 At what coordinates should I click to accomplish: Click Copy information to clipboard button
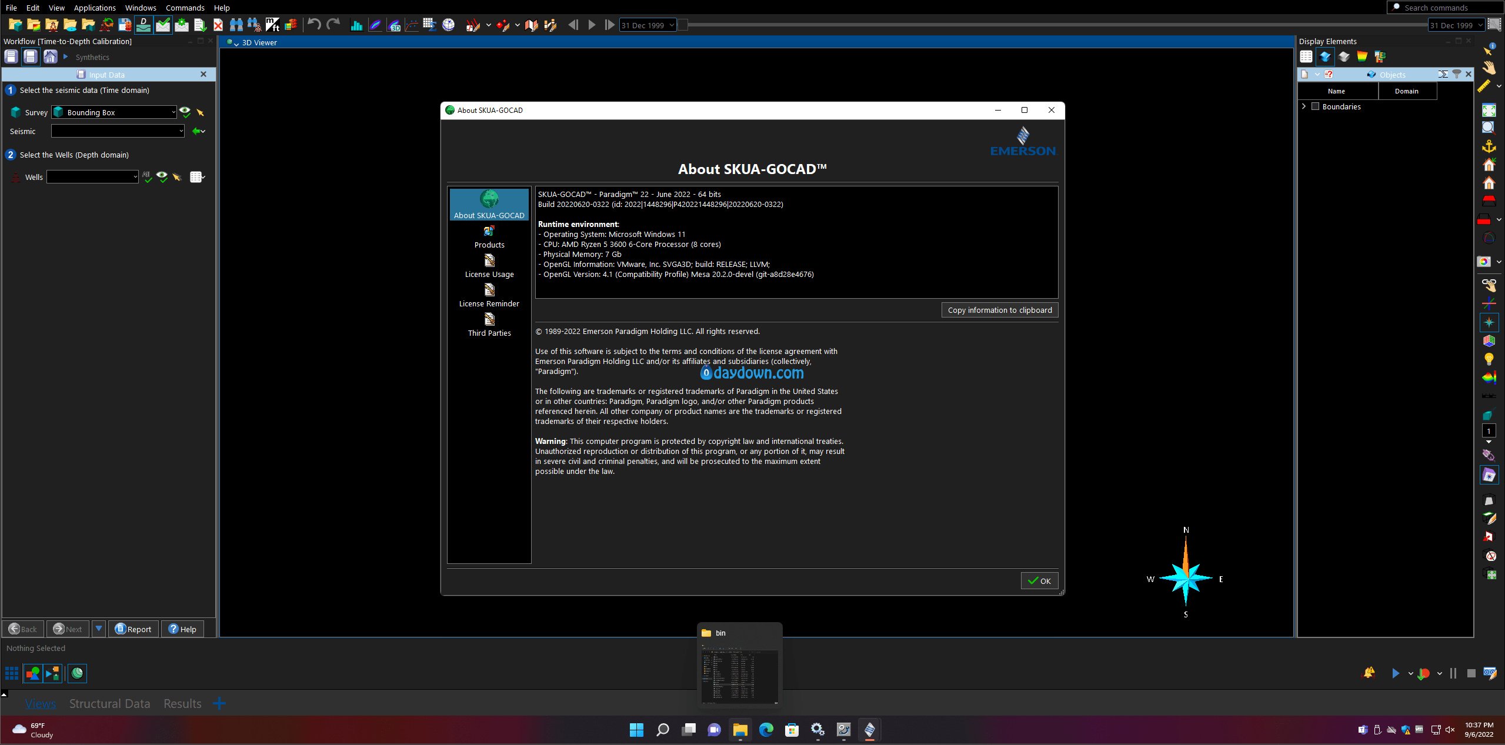[999, 310]
